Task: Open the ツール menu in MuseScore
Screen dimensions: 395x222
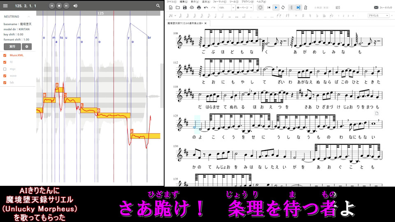Action: click(234, 2)
